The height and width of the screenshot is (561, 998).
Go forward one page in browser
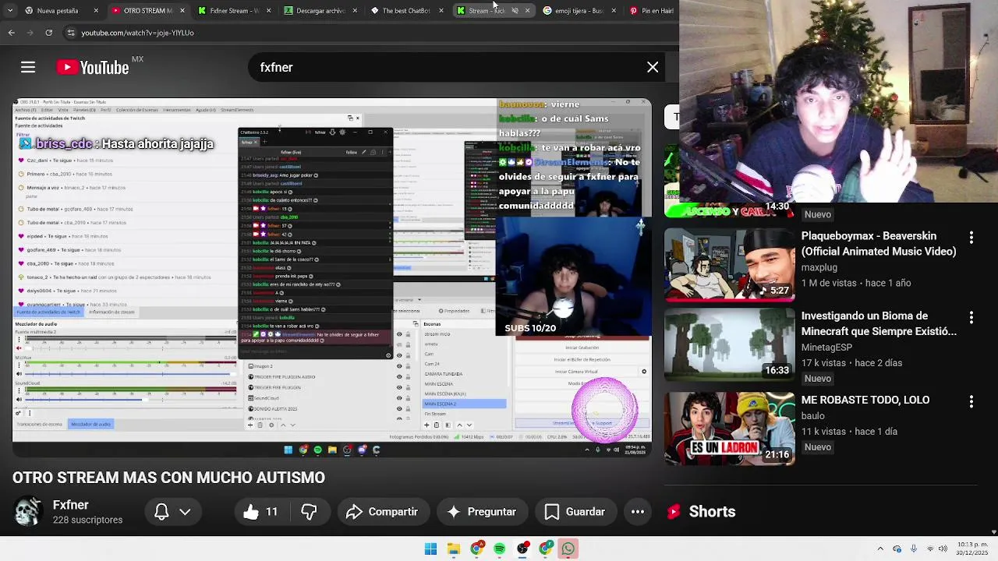click(30, 33)
